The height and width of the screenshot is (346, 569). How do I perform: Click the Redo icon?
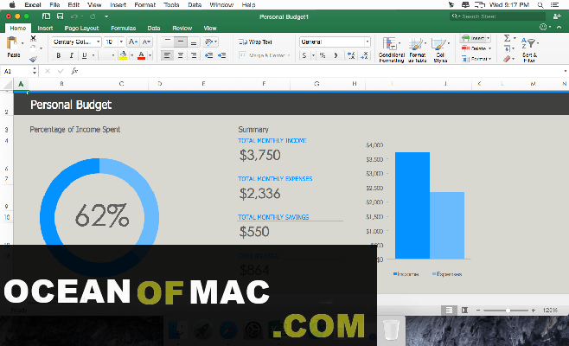tap(93, 16)
